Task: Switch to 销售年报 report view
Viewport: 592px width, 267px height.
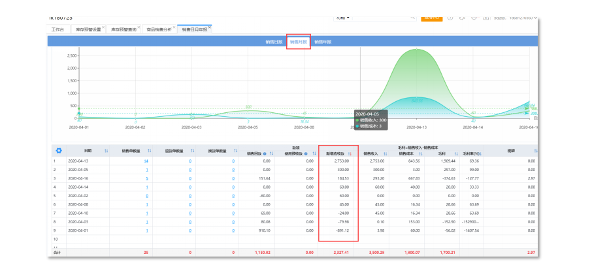Action: [323, 42]
